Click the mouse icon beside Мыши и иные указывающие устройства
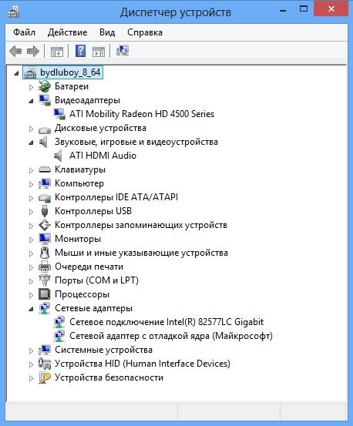 pos(45,253)
